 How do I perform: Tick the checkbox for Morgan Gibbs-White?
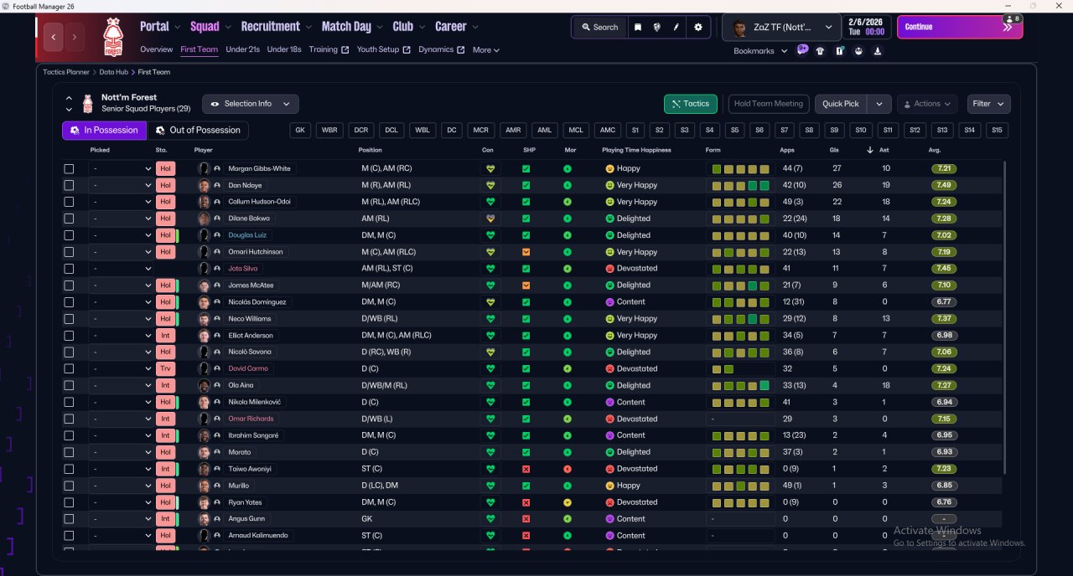click(x=69, y=168)
